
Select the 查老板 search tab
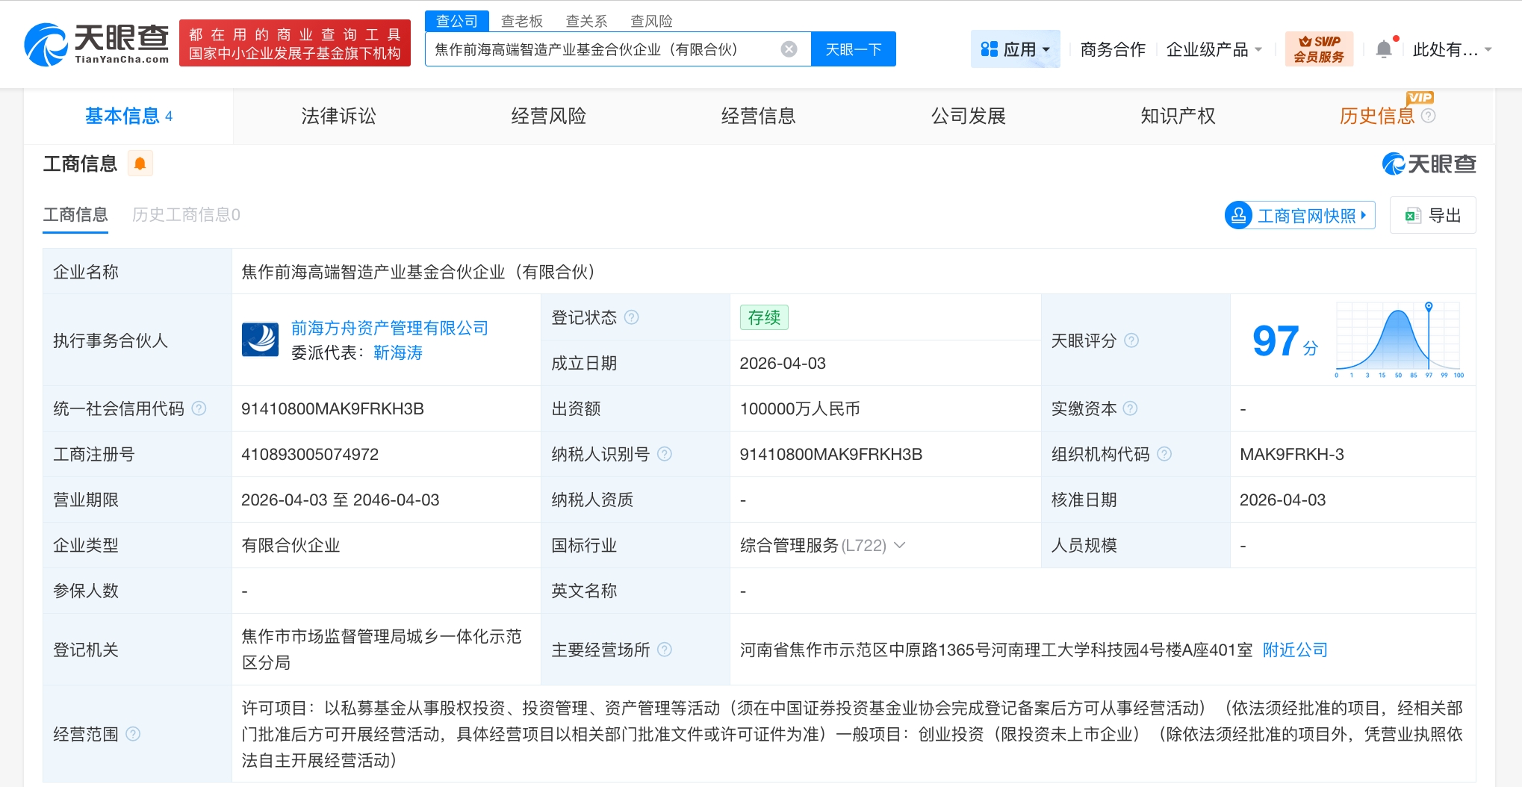coord(523,20)
